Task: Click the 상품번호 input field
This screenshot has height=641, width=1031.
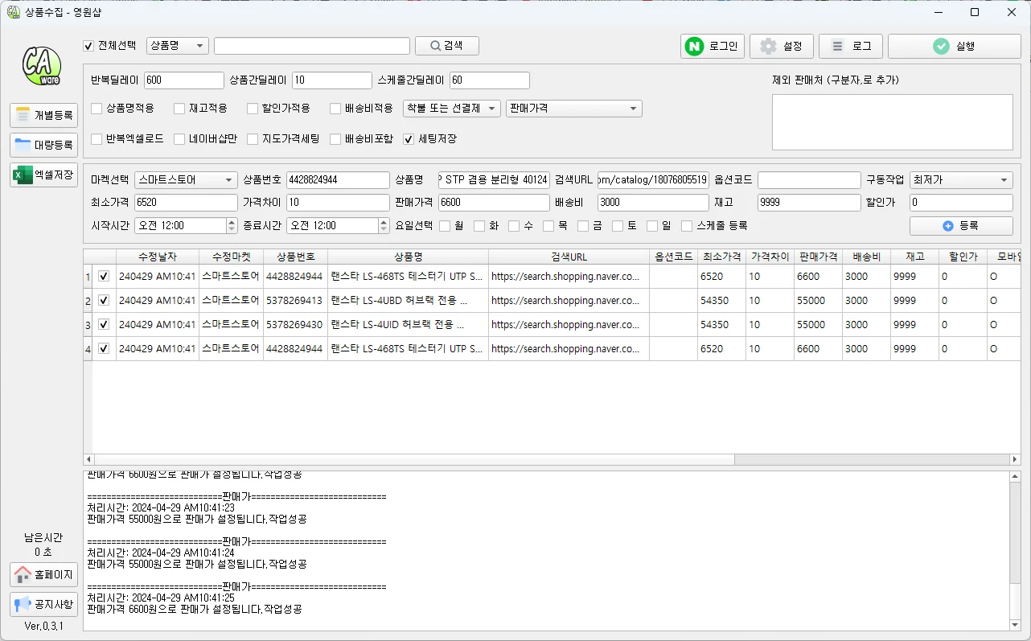Action: pos(338,180)
